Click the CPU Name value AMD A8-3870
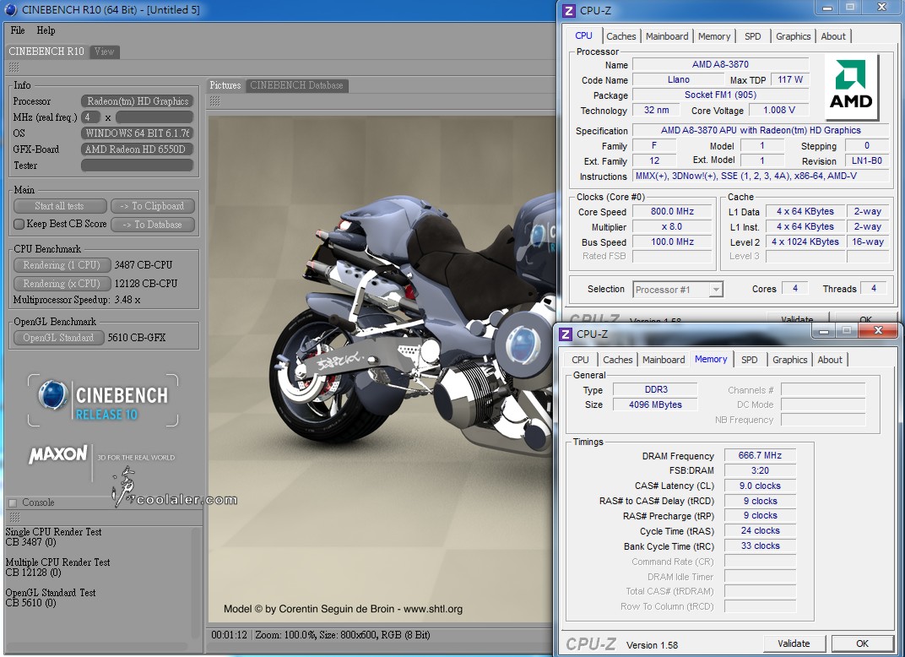 720,64
